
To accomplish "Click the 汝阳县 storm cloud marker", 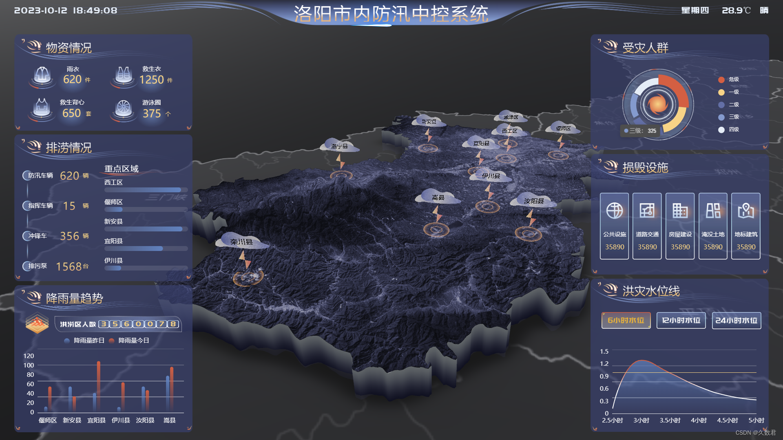I will [533, 200].
